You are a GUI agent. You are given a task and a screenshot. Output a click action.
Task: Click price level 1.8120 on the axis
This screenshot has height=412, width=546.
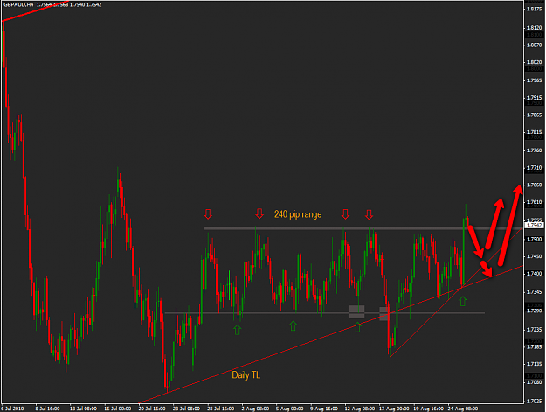click(534, 27)
